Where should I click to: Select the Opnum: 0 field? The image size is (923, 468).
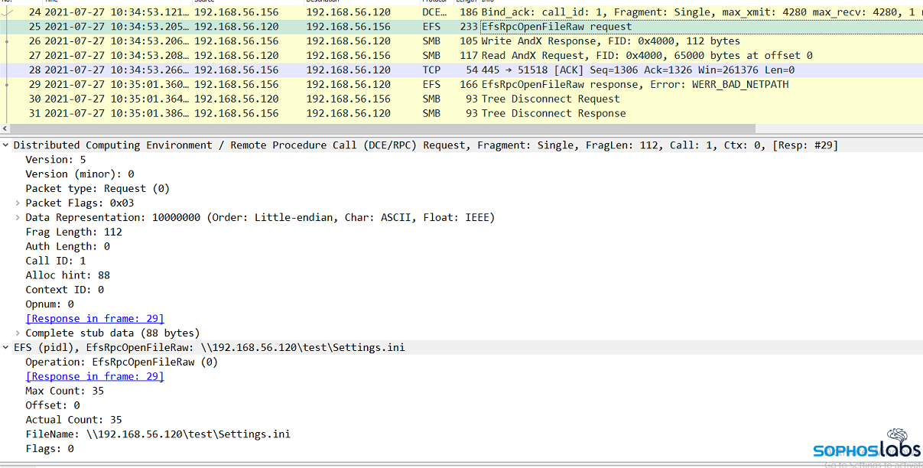tap(50, 304)
